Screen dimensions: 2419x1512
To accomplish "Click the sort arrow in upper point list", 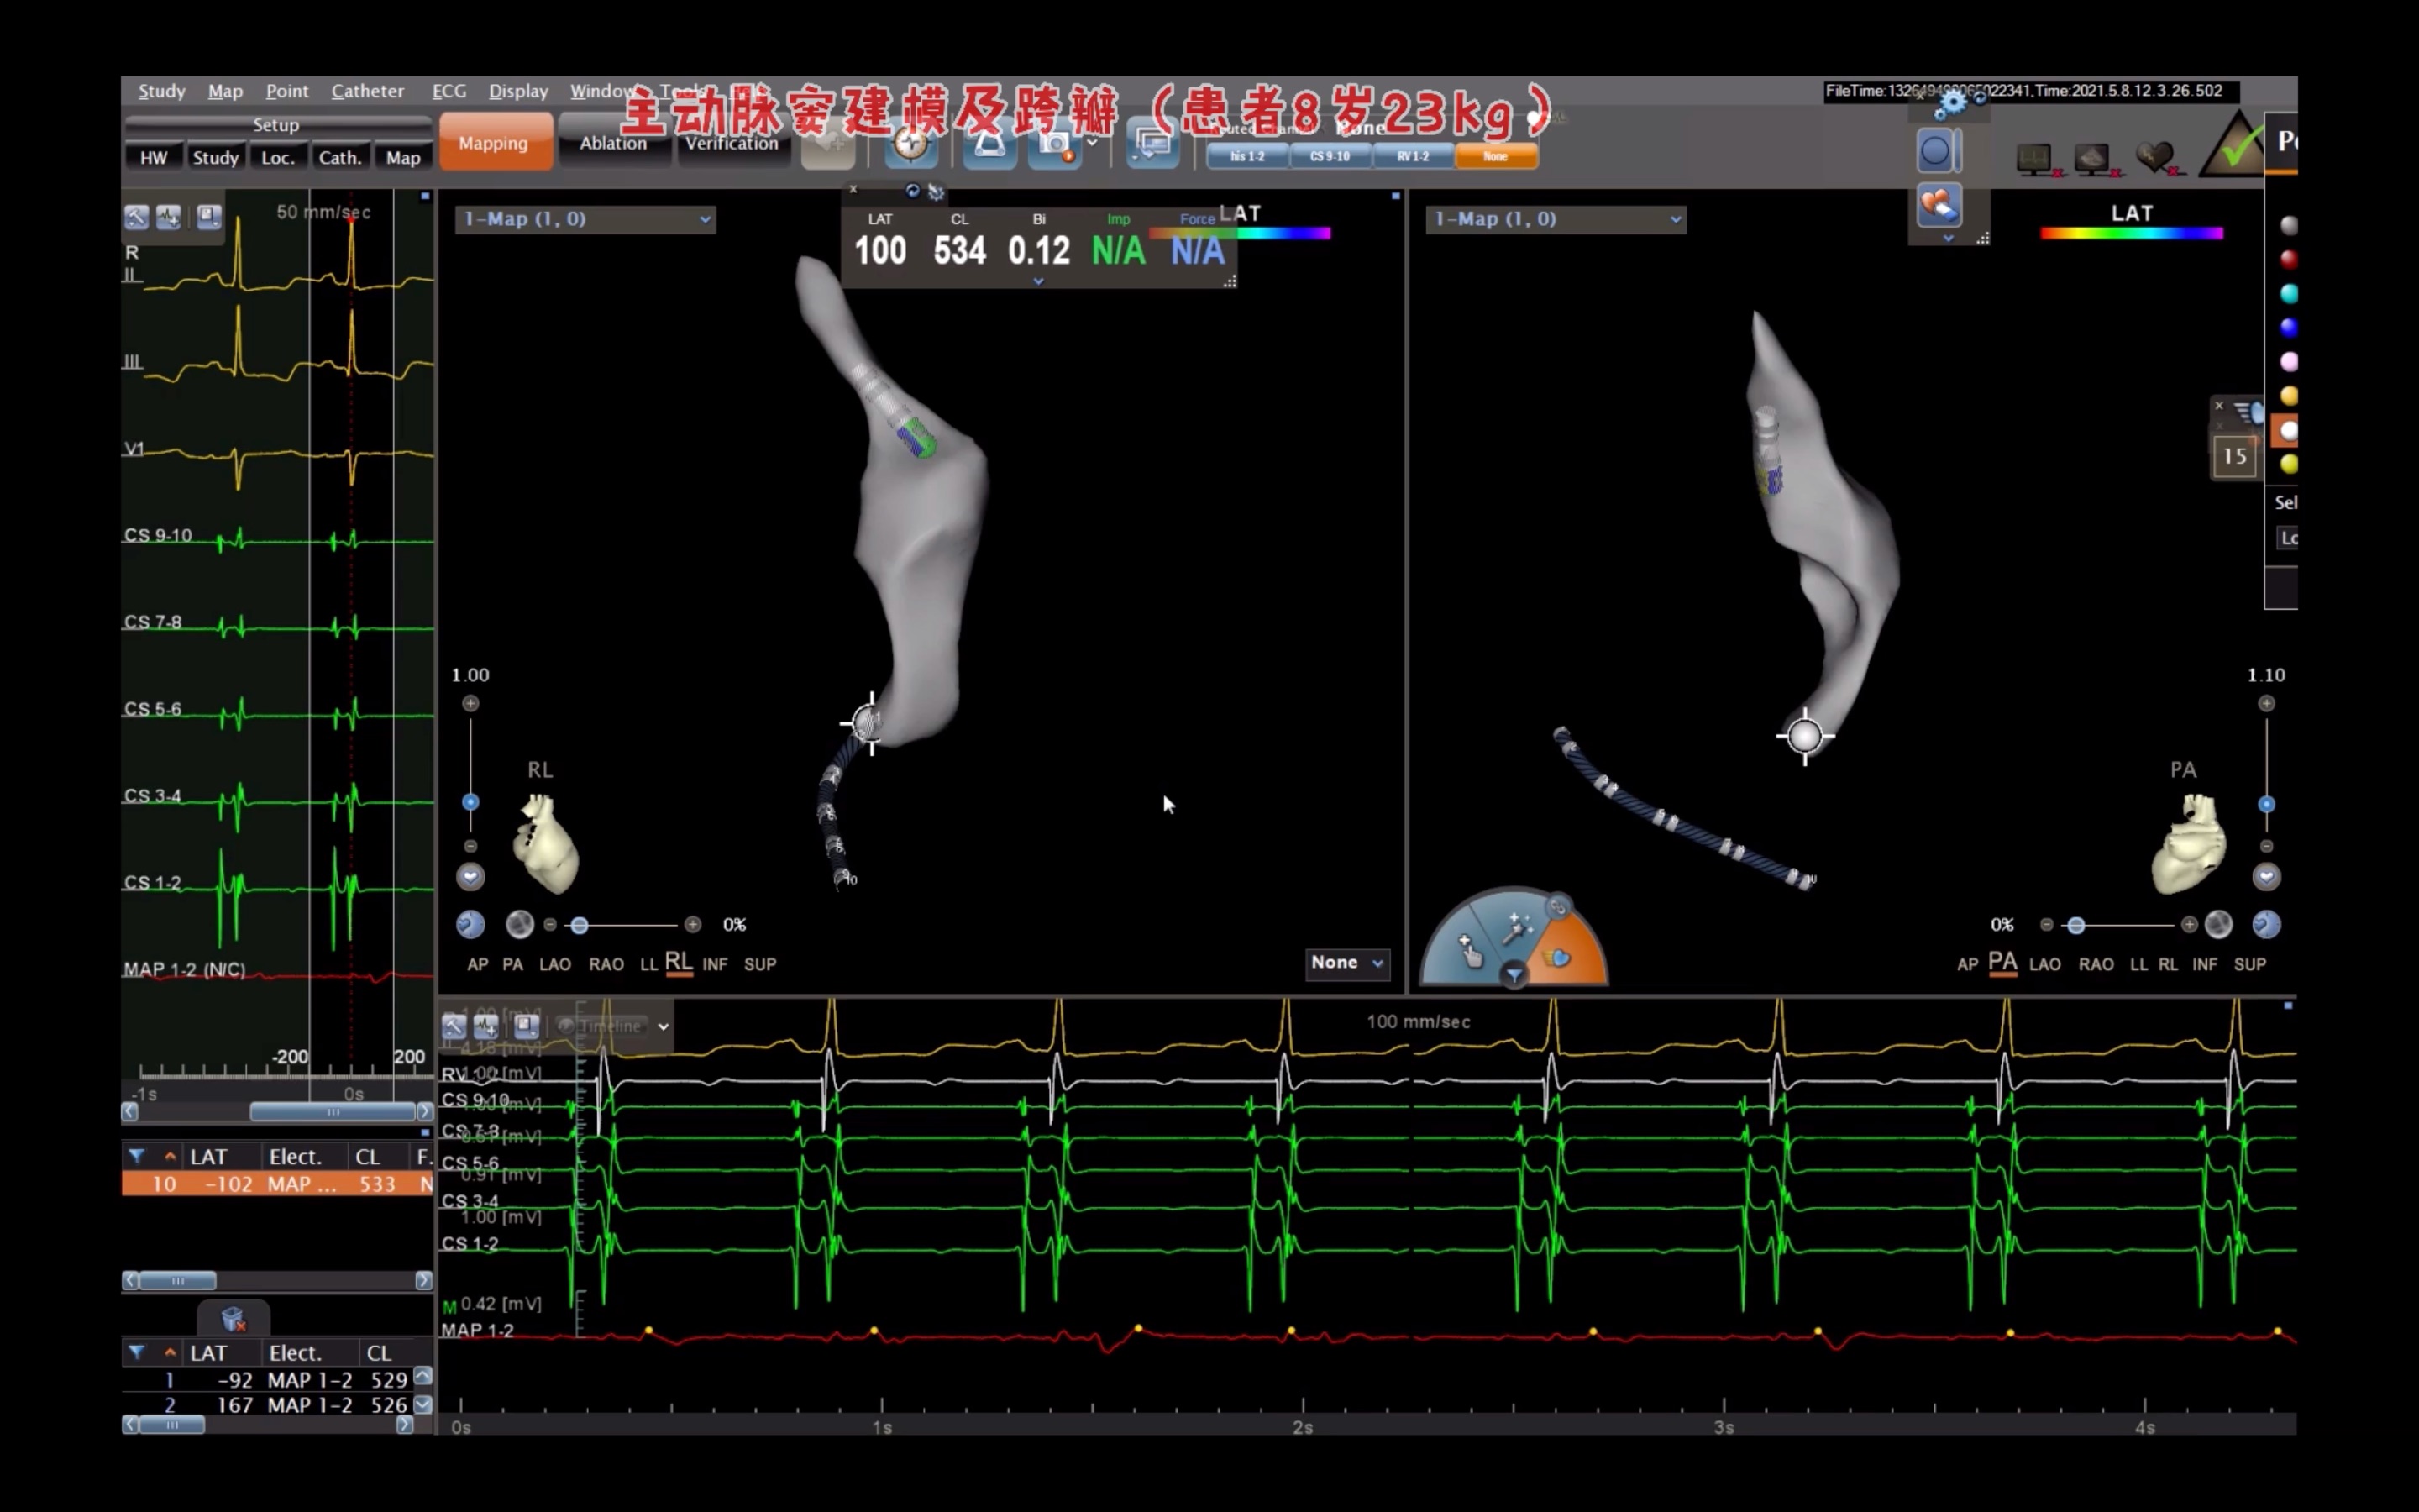I will [170, 1156].
